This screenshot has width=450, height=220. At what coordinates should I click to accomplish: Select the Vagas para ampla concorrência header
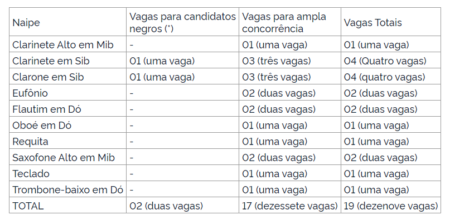(x=290, y=22)
